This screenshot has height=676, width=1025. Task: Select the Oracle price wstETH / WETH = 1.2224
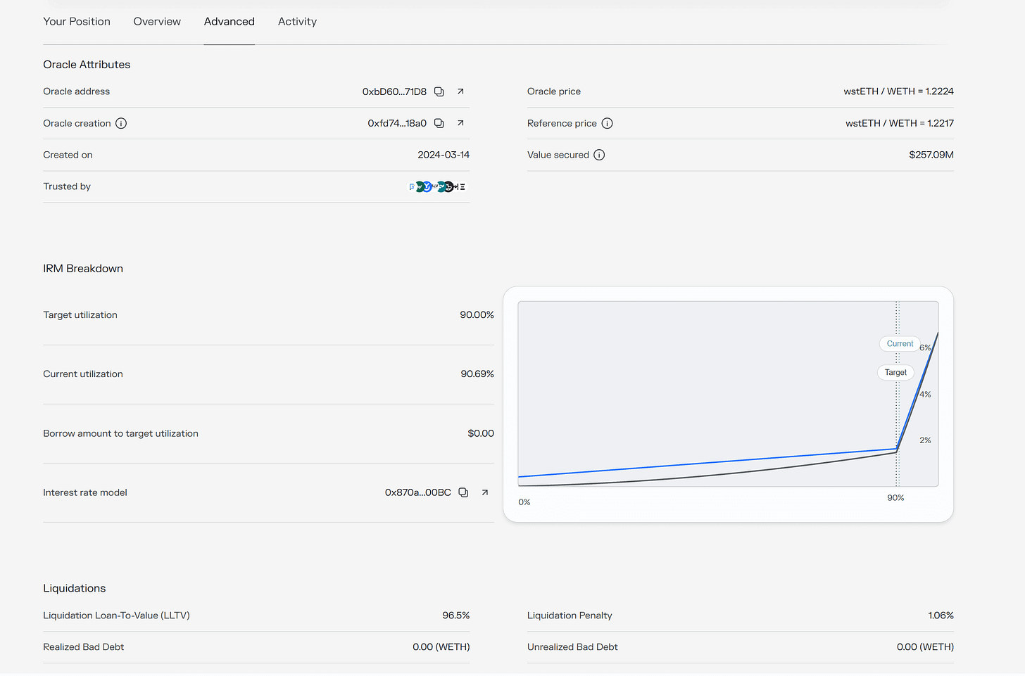(898, 91)
